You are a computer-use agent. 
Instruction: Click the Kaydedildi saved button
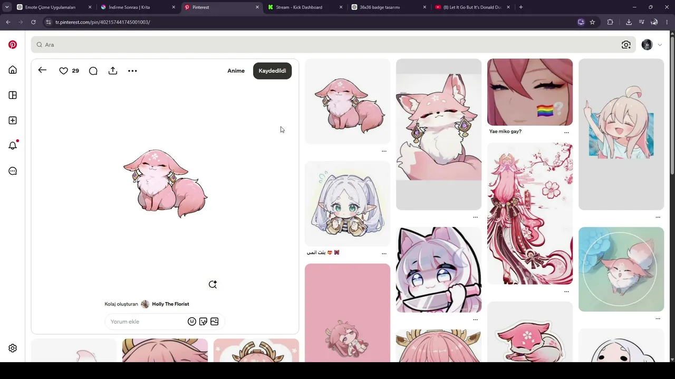(272, 71)
